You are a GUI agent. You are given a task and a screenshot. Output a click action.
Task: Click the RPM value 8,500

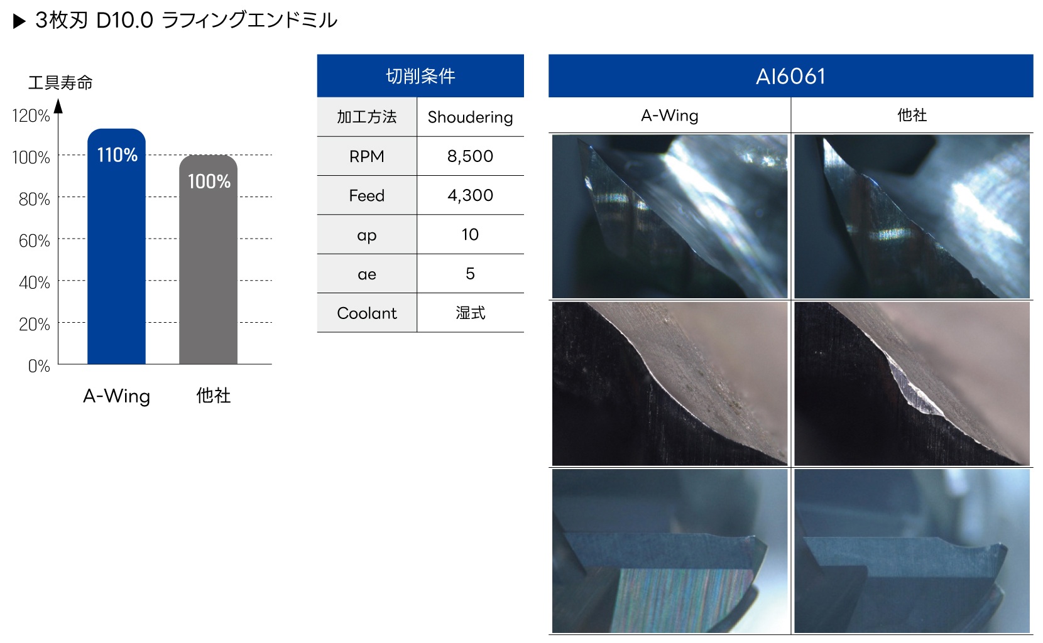point(470,156)
